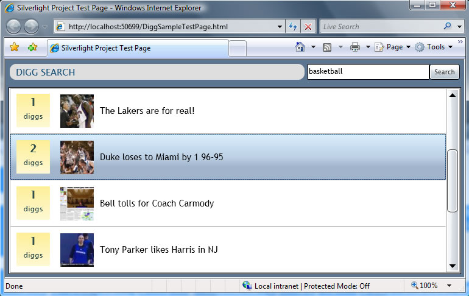Select Duke loses to Miami story row

click(228, 157)
